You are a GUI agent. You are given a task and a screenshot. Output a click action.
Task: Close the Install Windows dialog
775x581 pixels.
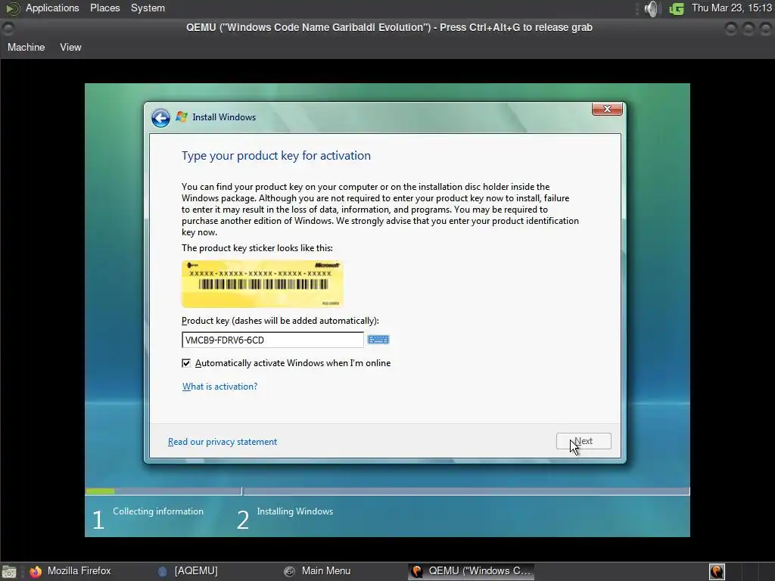coord(607,109)
